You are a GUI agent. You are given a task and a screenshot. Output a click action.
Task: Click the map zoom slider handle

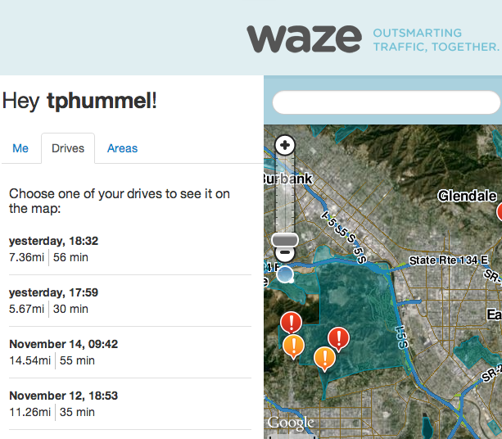click(x=285, y=239)
